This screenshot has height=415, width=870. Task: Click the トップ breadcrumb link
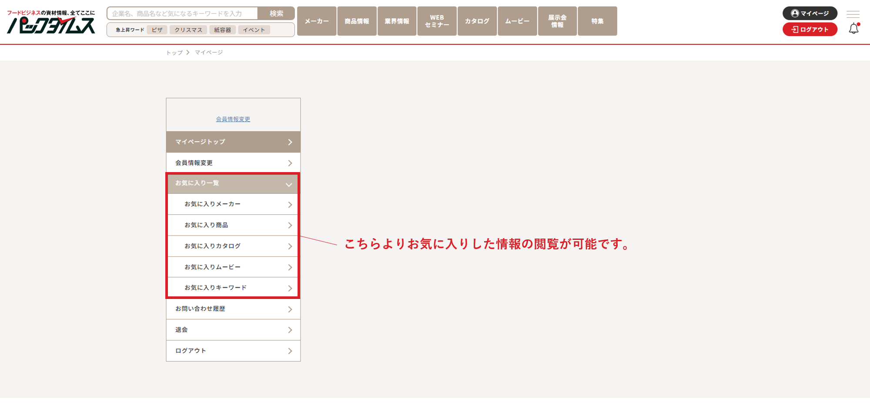[x=174, y=53]
